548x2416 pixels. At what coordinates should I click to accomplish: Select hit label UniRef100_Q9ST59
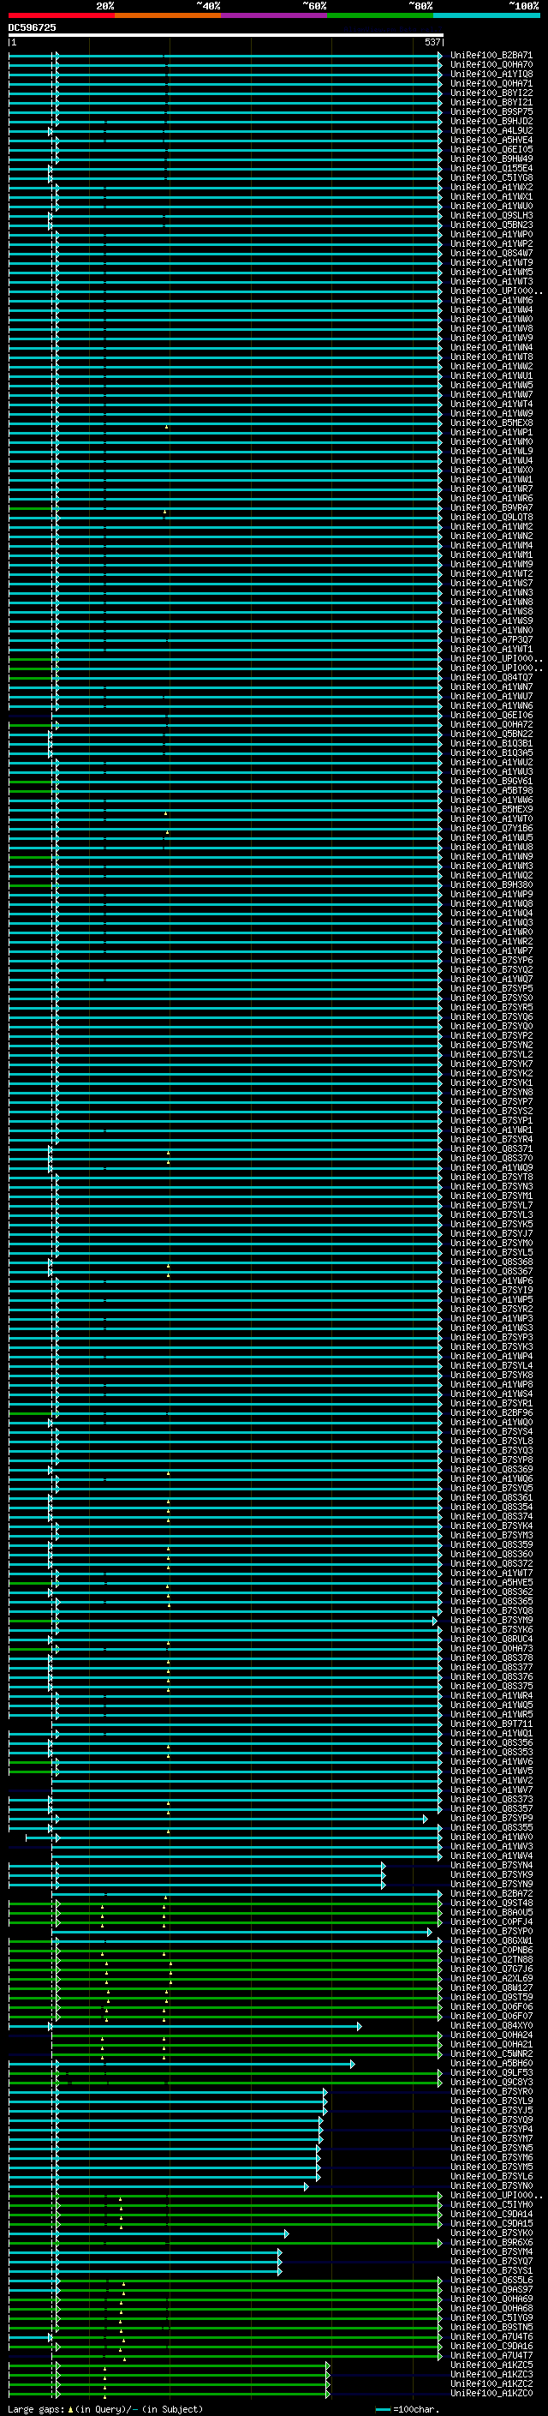(x=491, y=1997)
